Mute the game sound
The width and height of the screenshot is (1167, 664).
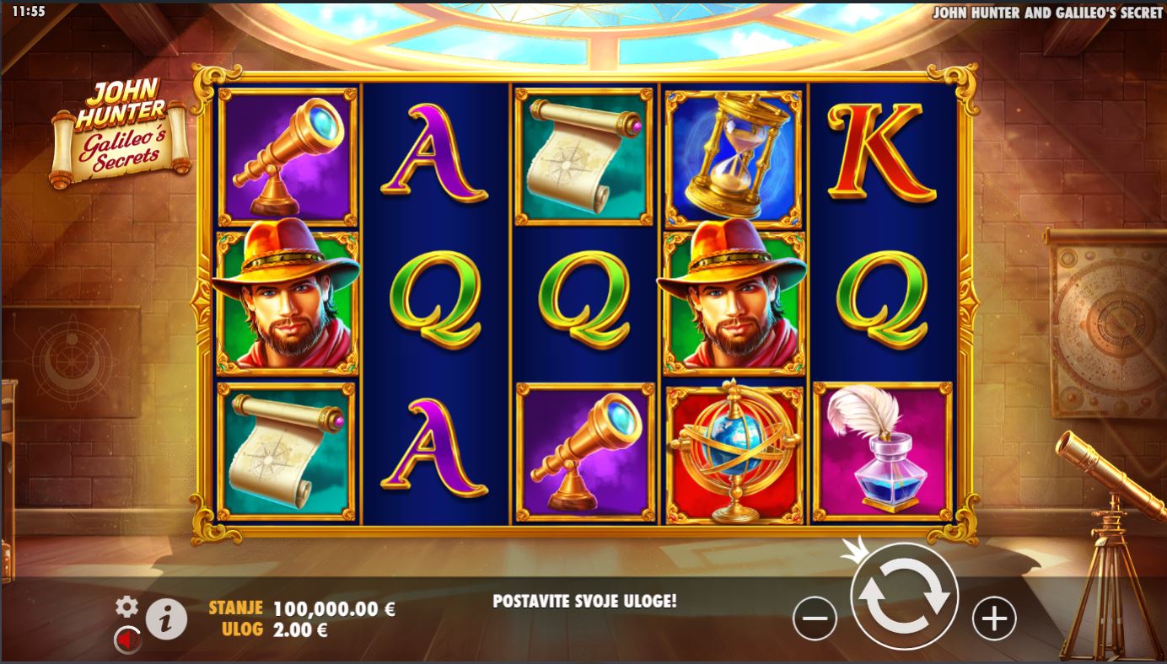[x=127, y=642]
